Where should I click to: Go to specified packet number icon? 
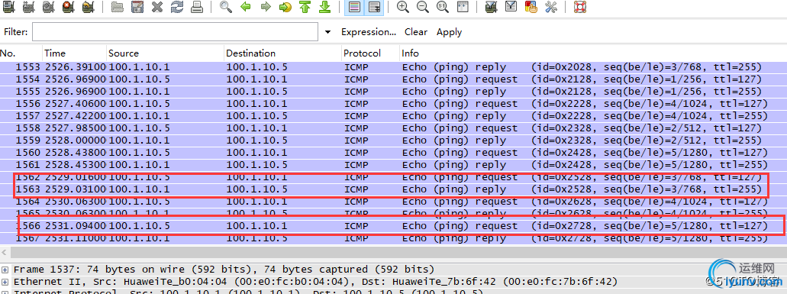point(285,7)
